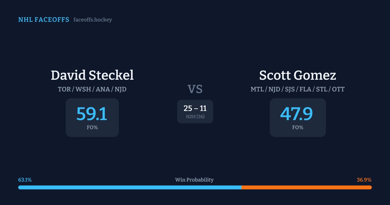Select the Scott Gomez player name
390x205 pixels.
tap(297, 75)
